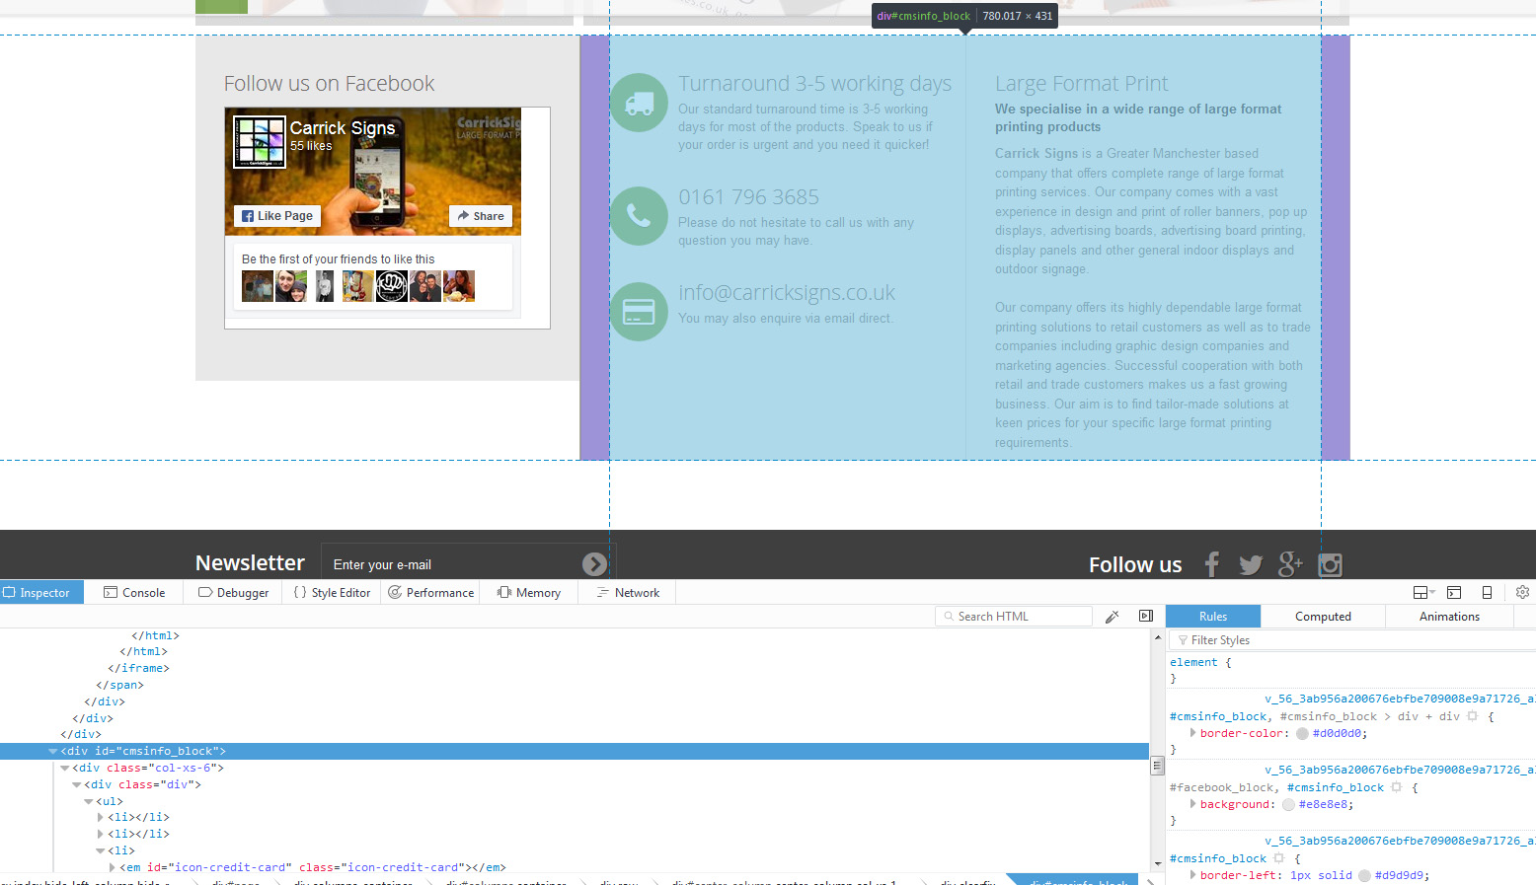Click the Carrick Signs page logo

coord(260,142)
